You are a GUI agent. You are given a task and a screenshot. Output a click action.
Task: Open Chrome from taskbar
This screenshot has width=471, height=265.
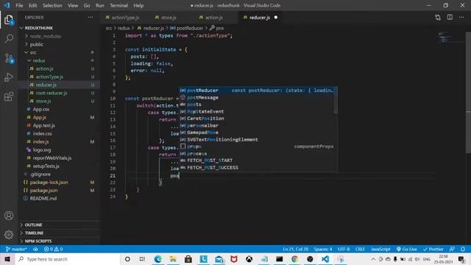point(294,259)
